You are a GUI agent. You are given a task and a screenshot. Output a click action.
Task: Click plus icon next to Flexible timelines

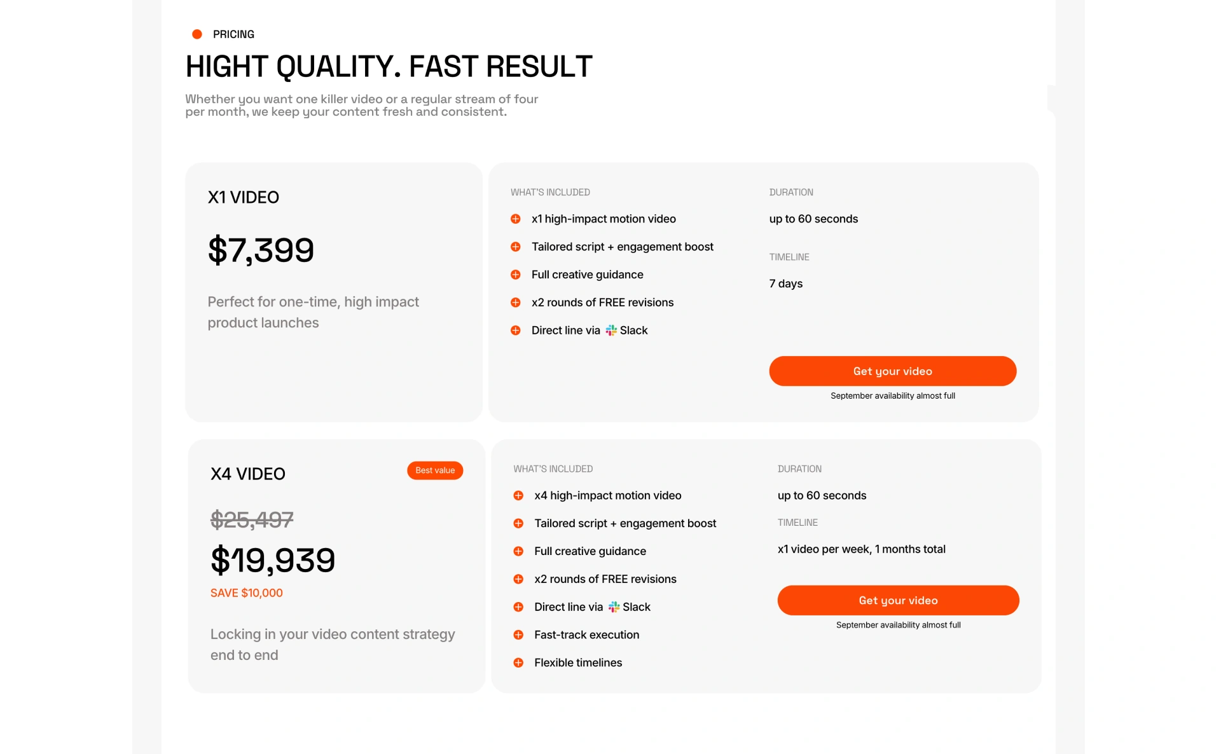[518, 662]
